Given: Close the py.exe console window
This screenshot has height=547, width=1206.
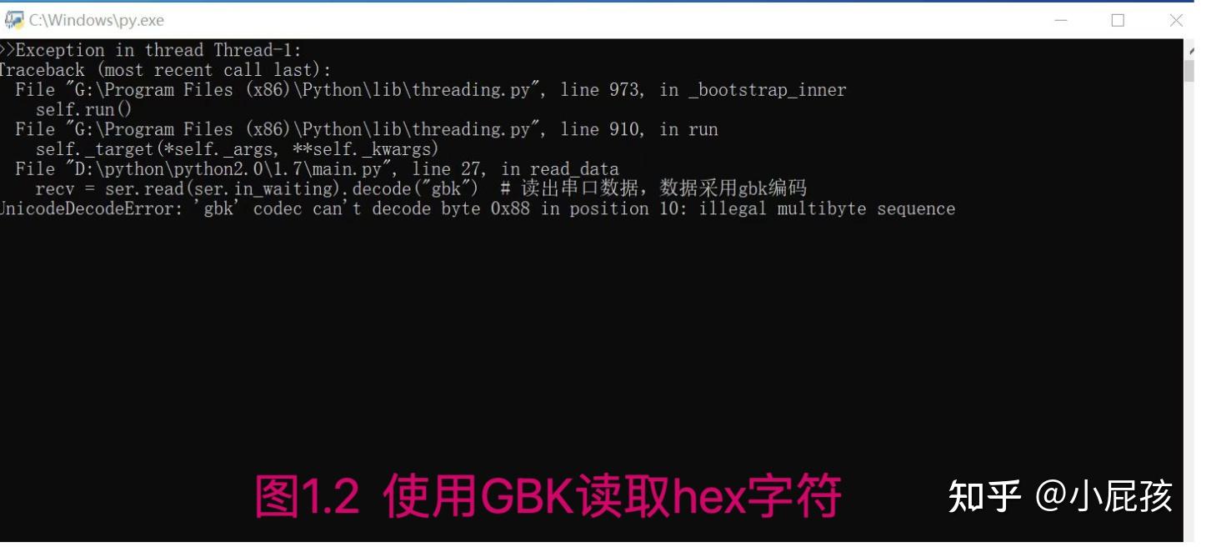Looking at the screenshot, I should (x=1176, y=20).
